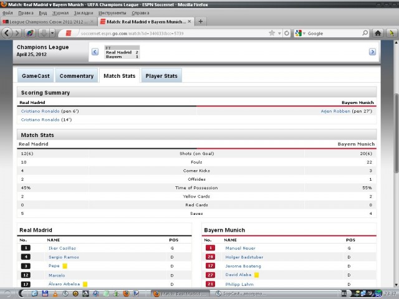
Task: Click the search magnifier icon
Action: coord(365,33)
